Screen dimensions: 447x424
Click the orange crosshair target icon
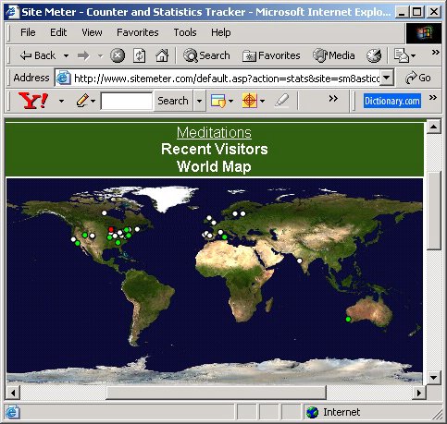[x=250, y=101]
